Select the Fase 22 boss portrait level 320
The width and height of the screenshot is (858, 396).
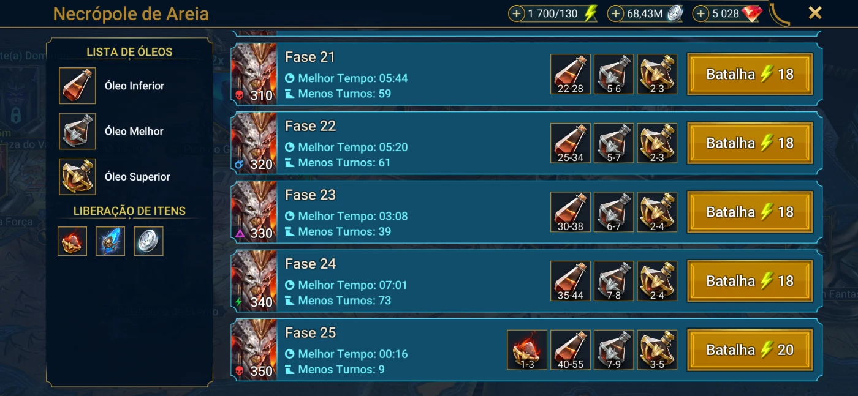click(x=254, y=143)
